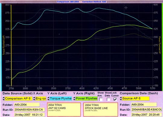This screenshot has width=163, height=117.
Task: Click the STOCK BASE LINE notes box
Action: [101, 109]
